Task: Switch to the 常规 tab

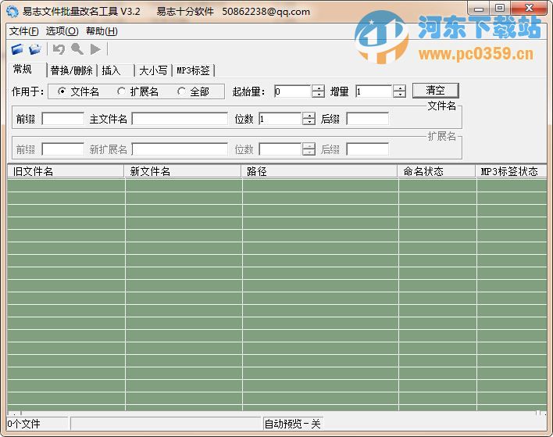Action: pyautogui.click(x=27, y=70)
